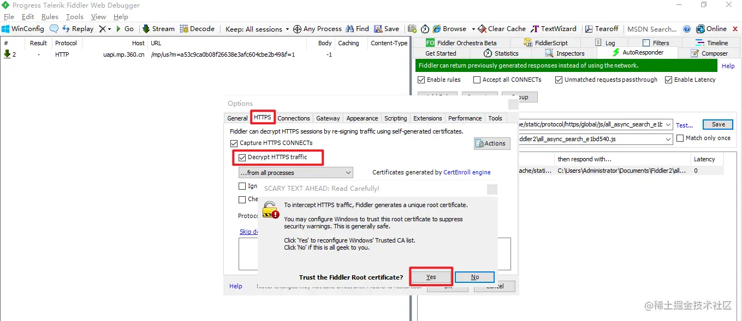Save sessions using toolbar Save

387,29
